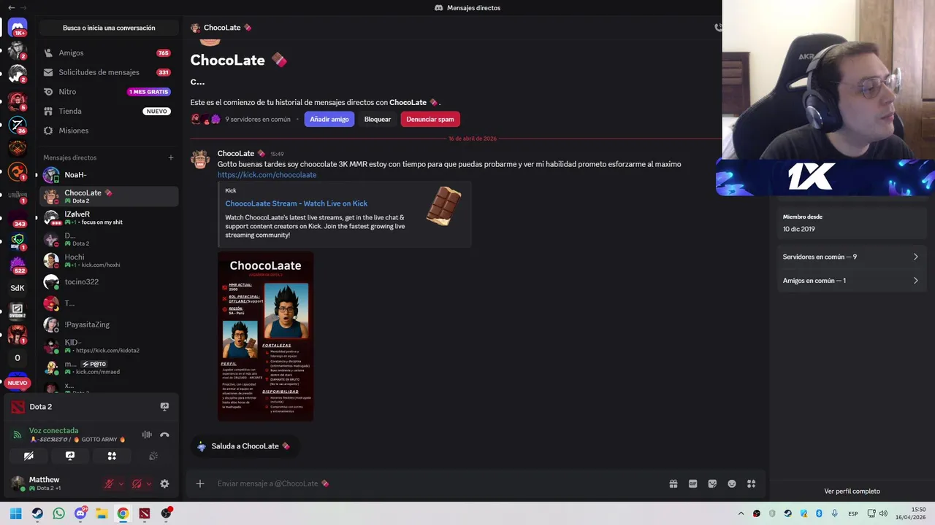Click the gift Nitro icon in message bar

click(673, 483)
